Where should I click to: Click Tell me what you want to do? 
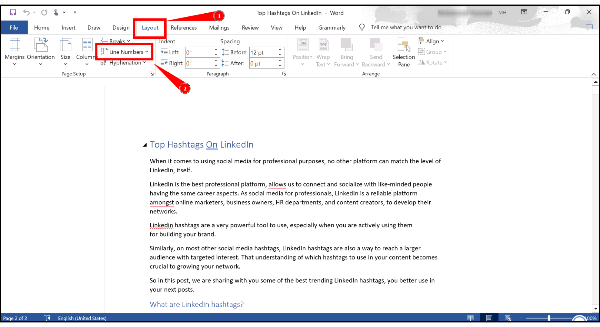[406, 27]
